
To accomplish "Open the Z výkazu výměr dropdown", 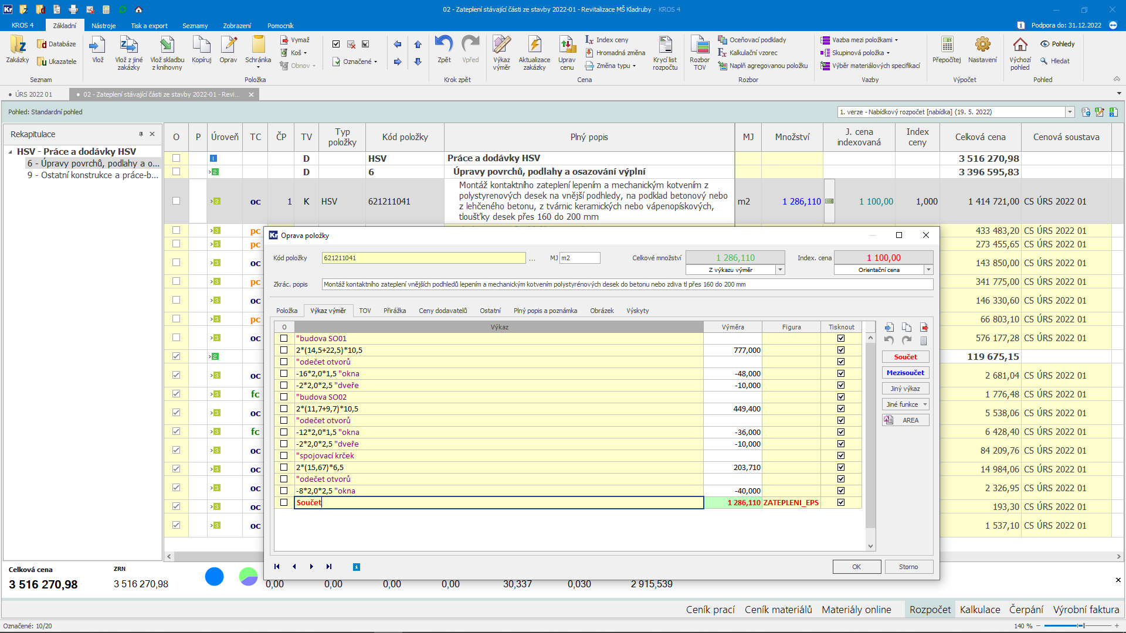I will coord(780,270).
